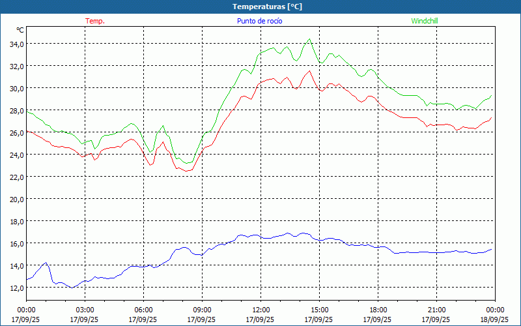
Task: Click the 26,0 y-axis value
Action: tap(16, 132)
